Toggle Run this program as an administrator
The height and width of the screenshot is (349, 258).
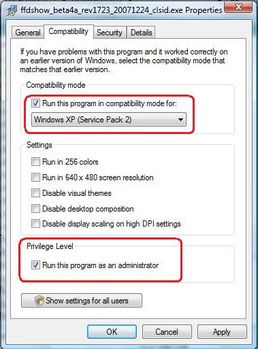(x=35, y=265)
